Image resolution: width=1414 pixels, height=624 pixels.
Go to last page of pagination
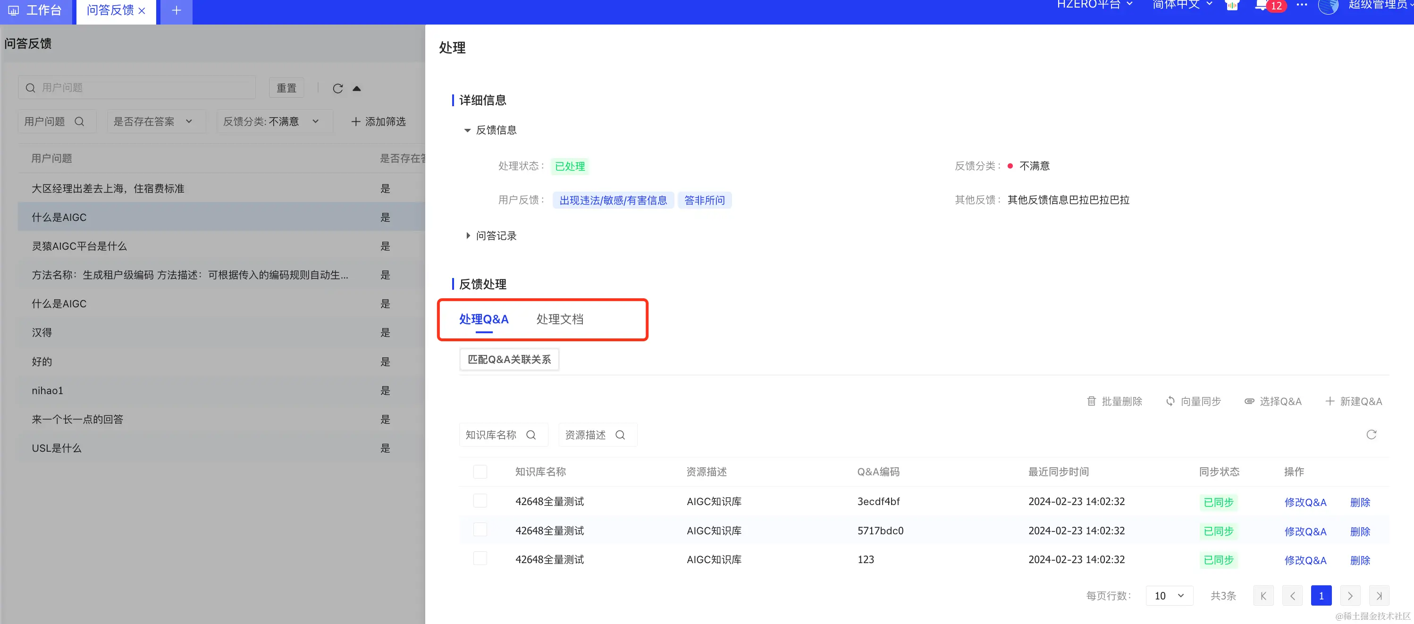coord(1379,596)
